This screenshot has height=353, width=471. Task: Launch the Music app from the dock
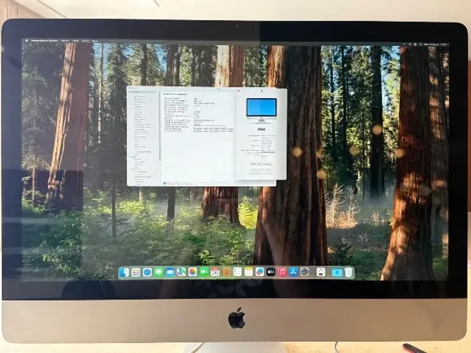pyautogui.click(x=282, y=273)
